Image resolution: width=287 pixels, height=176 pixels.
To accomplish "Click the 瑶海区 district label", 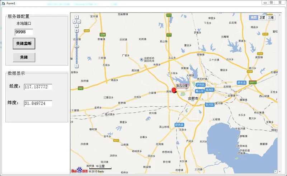I will 210,90.
